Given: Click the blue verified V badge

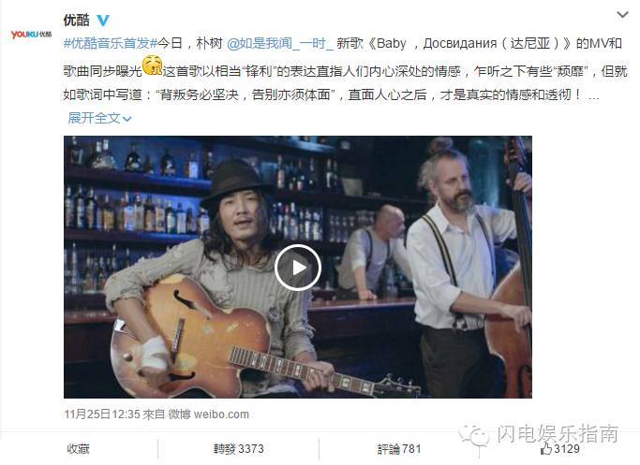Looking at the screenshot, I should pyautogui.click(x=103, y=20).
